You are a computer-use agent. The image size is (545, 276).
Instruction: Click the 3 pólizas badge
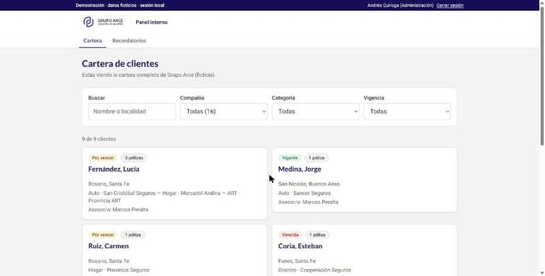coord(134,158)
